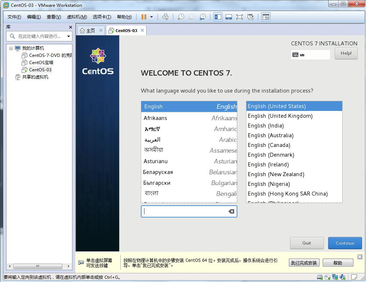Viewport: 366px width, 282px height.
Task: Choose English (Ireland) locale
Action: point(294,165)
